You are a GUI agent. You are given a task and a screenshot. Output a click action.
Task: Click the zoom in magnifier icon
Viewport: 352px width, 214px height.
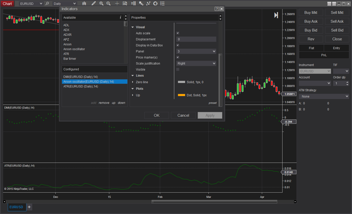(101, 4)
